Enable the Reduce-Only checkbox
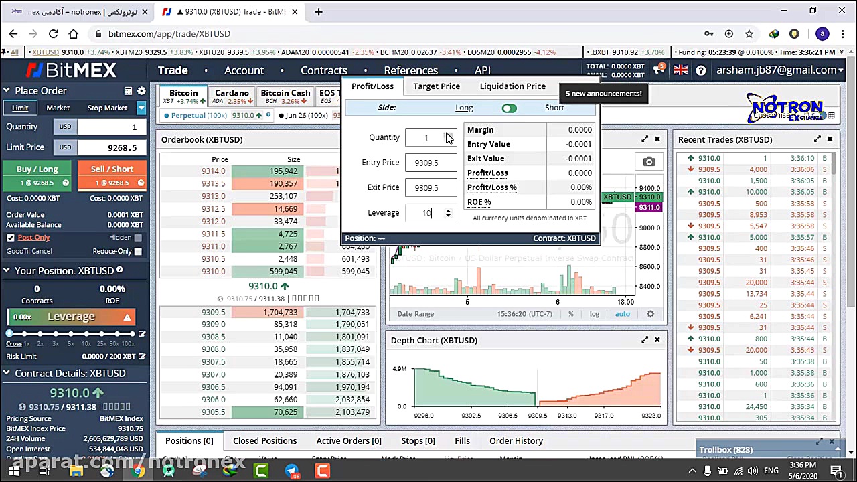Screen dimensions: 857x482 pos(138,252)
